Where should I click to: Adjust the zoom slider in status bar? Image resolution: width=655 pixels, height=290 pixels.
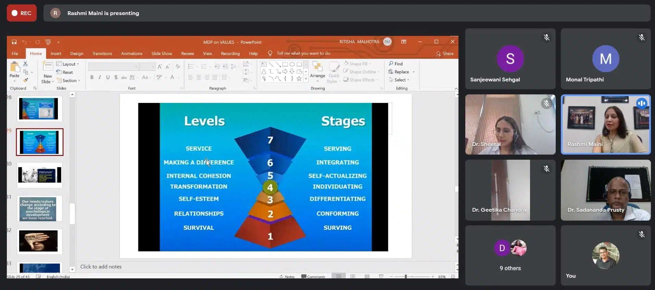tap(406, 276)
